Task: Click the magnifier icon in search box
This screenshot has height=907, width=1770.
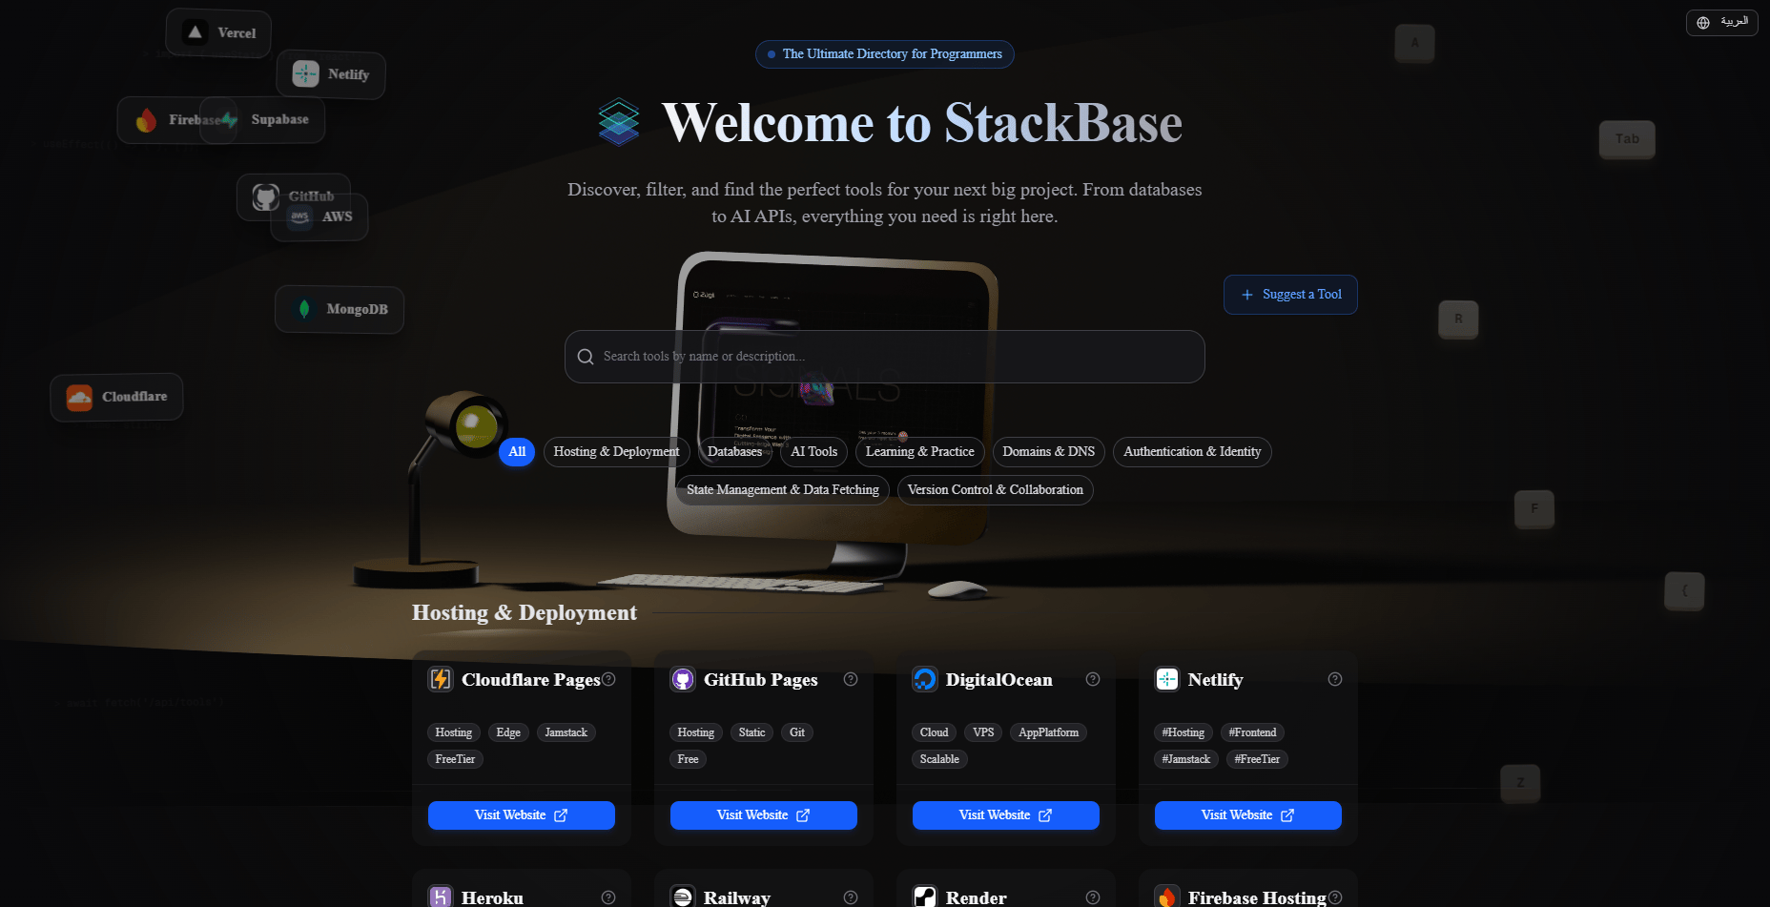Action: click(x=586, y=357)
